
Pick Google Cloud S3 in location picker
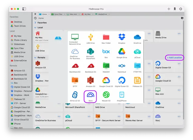[x=106, y=82]
